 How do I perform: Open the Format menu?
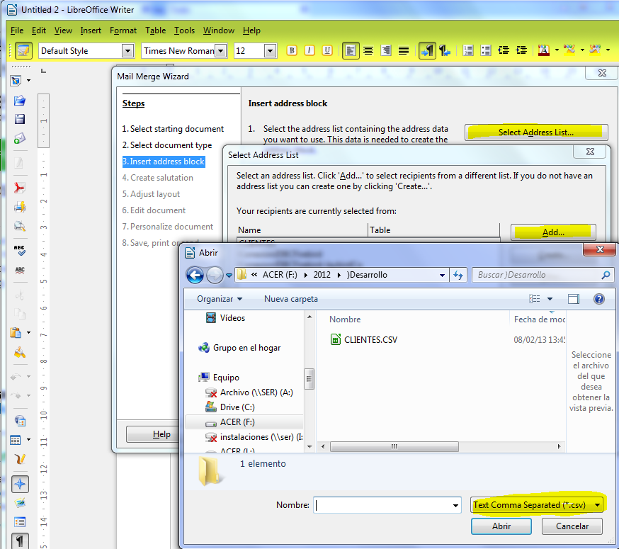123,30
